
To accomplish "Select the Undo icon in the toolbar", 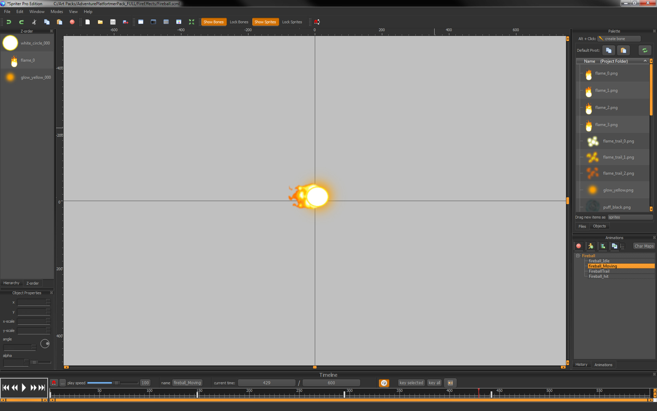I will coord(9,22).
